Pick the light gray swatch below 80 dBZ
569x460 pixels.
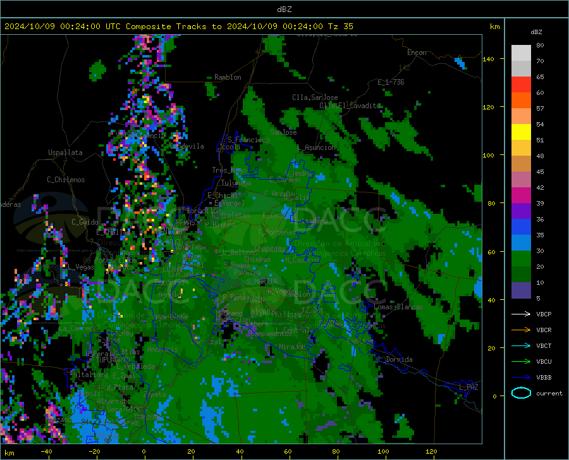click(x=521, y=53)
